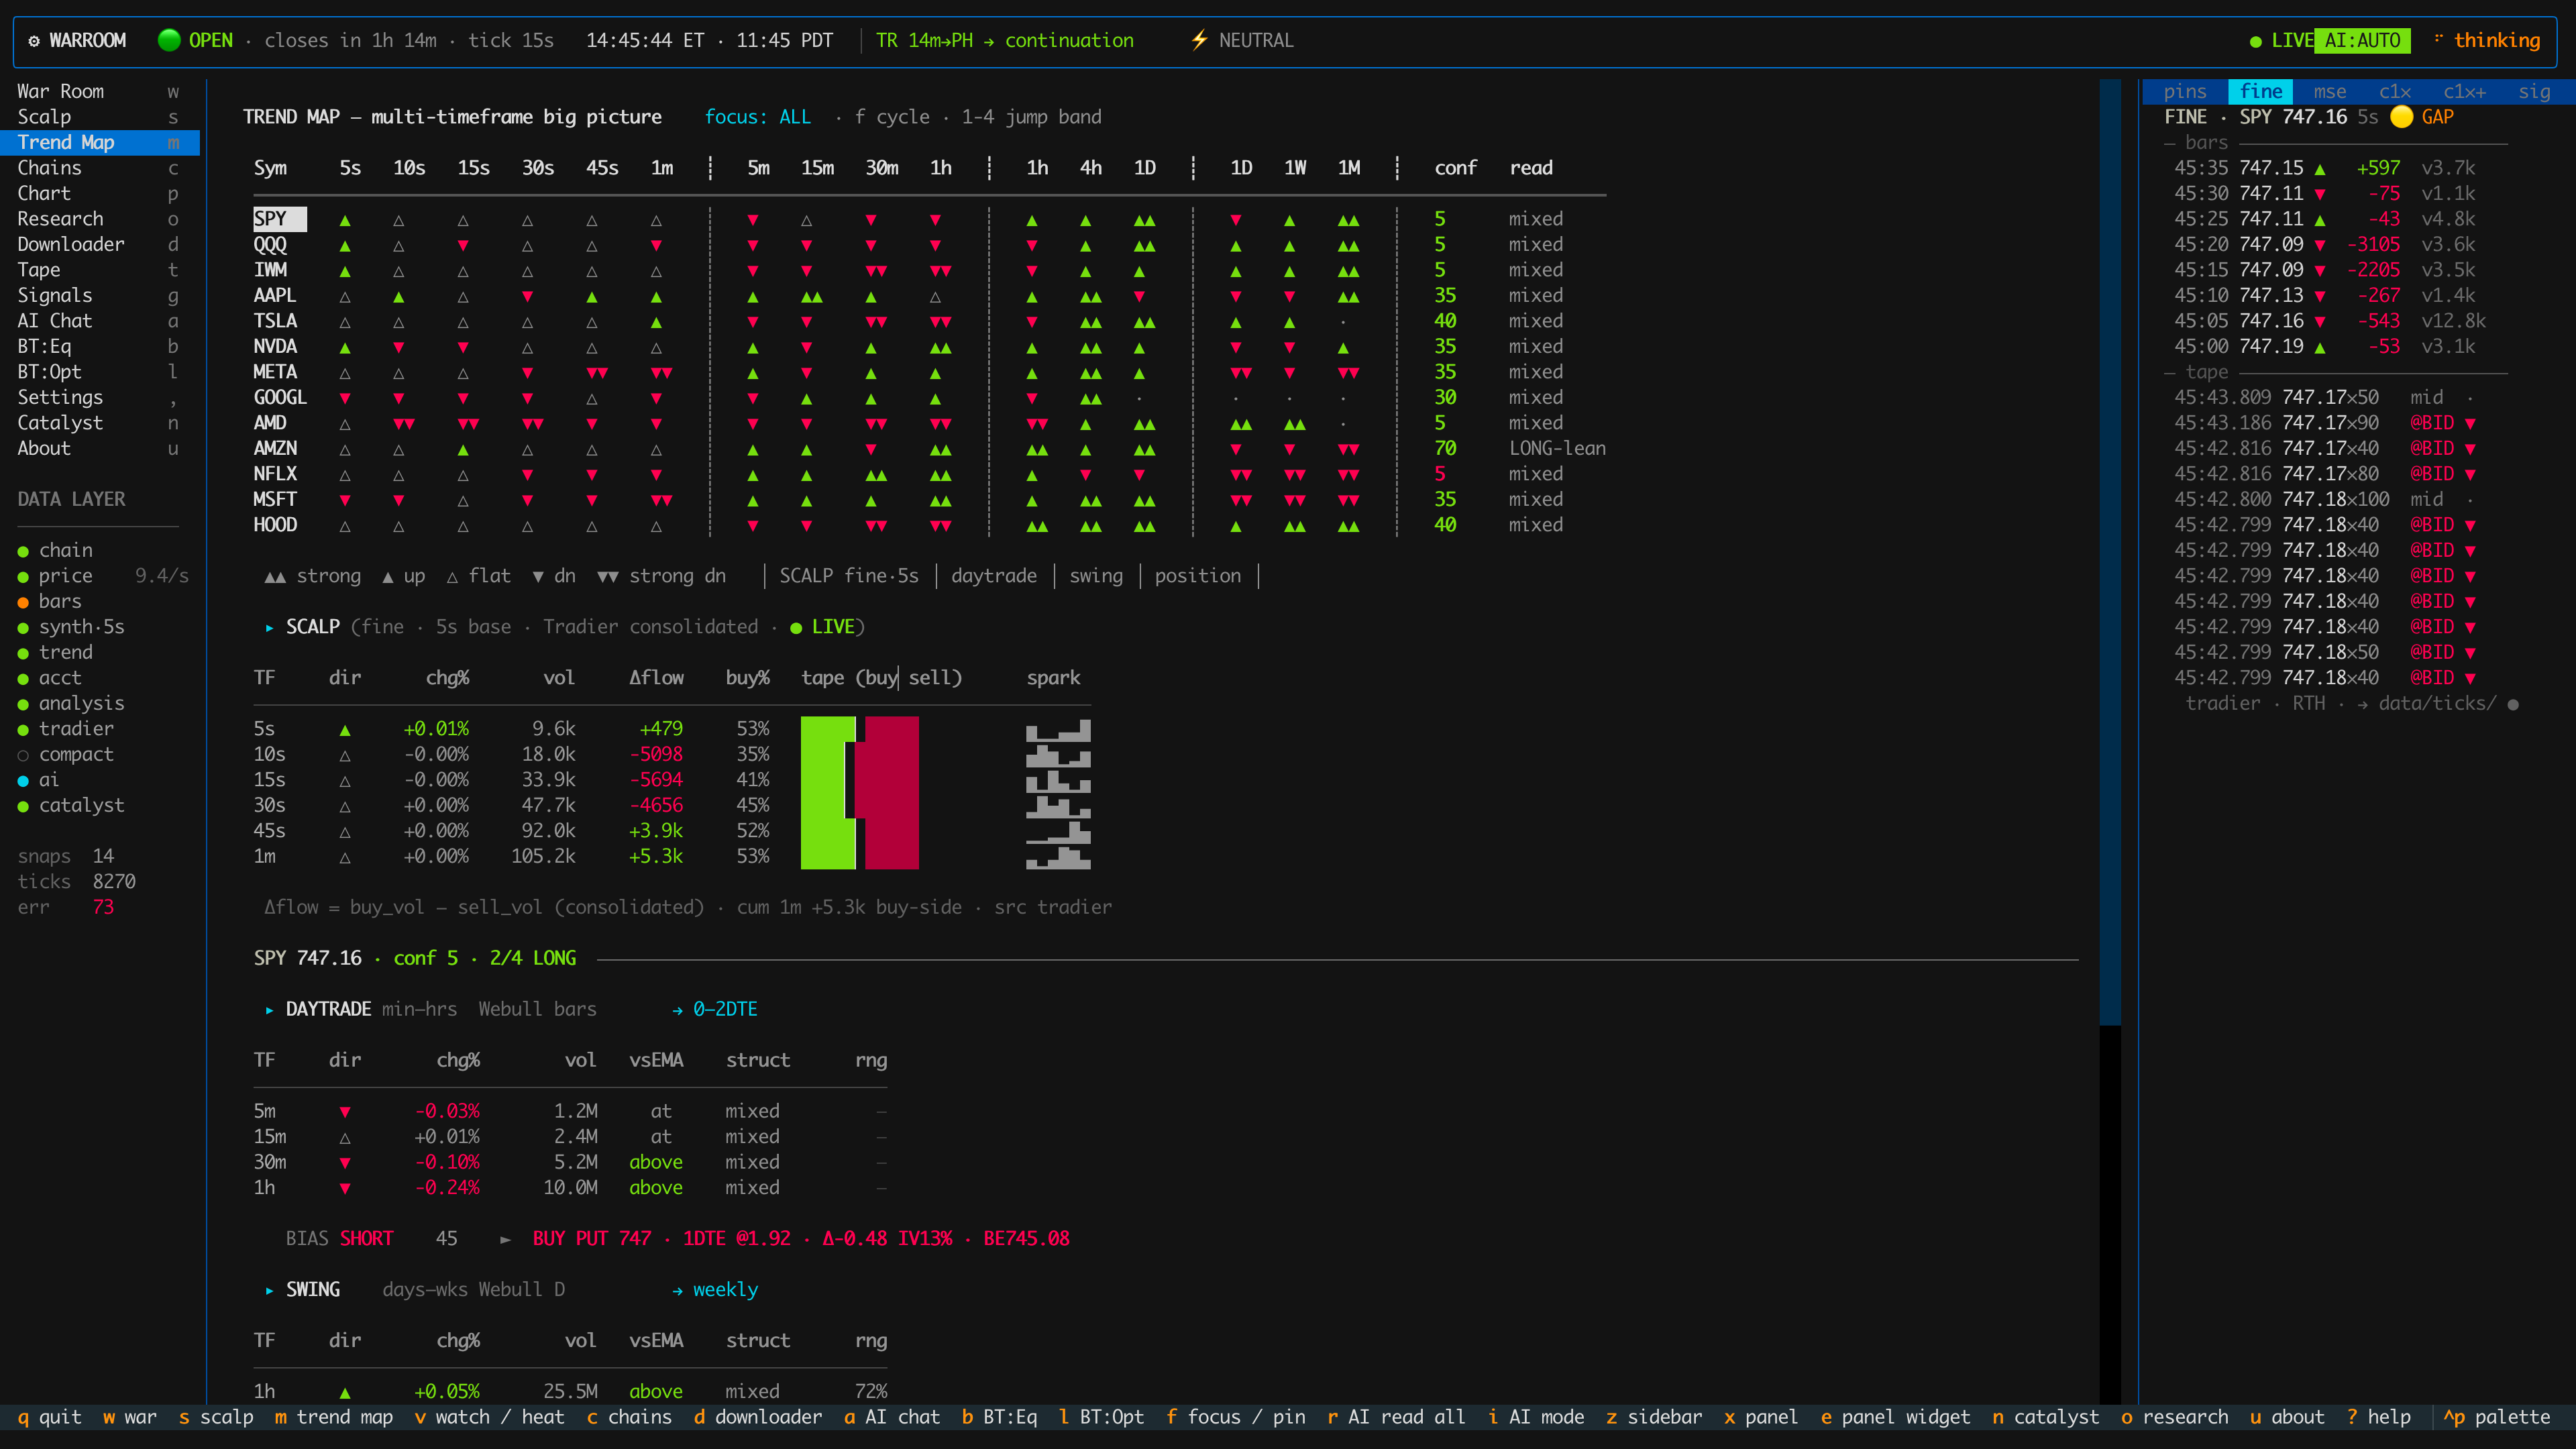Toggle the focus: ALL filter

[x=757, y=117]
